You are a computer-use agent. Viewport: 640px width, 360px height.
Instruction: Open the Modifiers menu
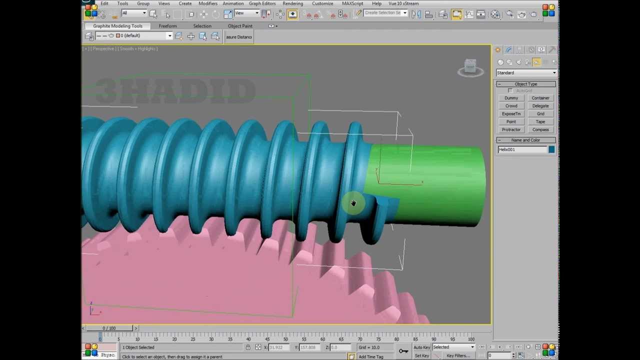tap(207, 3)
